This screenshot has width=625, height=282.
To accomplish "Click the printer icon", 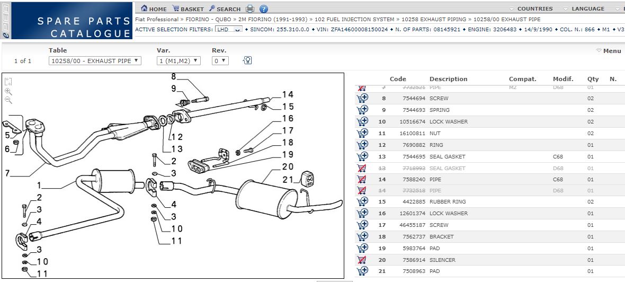I will click(250, 9).
